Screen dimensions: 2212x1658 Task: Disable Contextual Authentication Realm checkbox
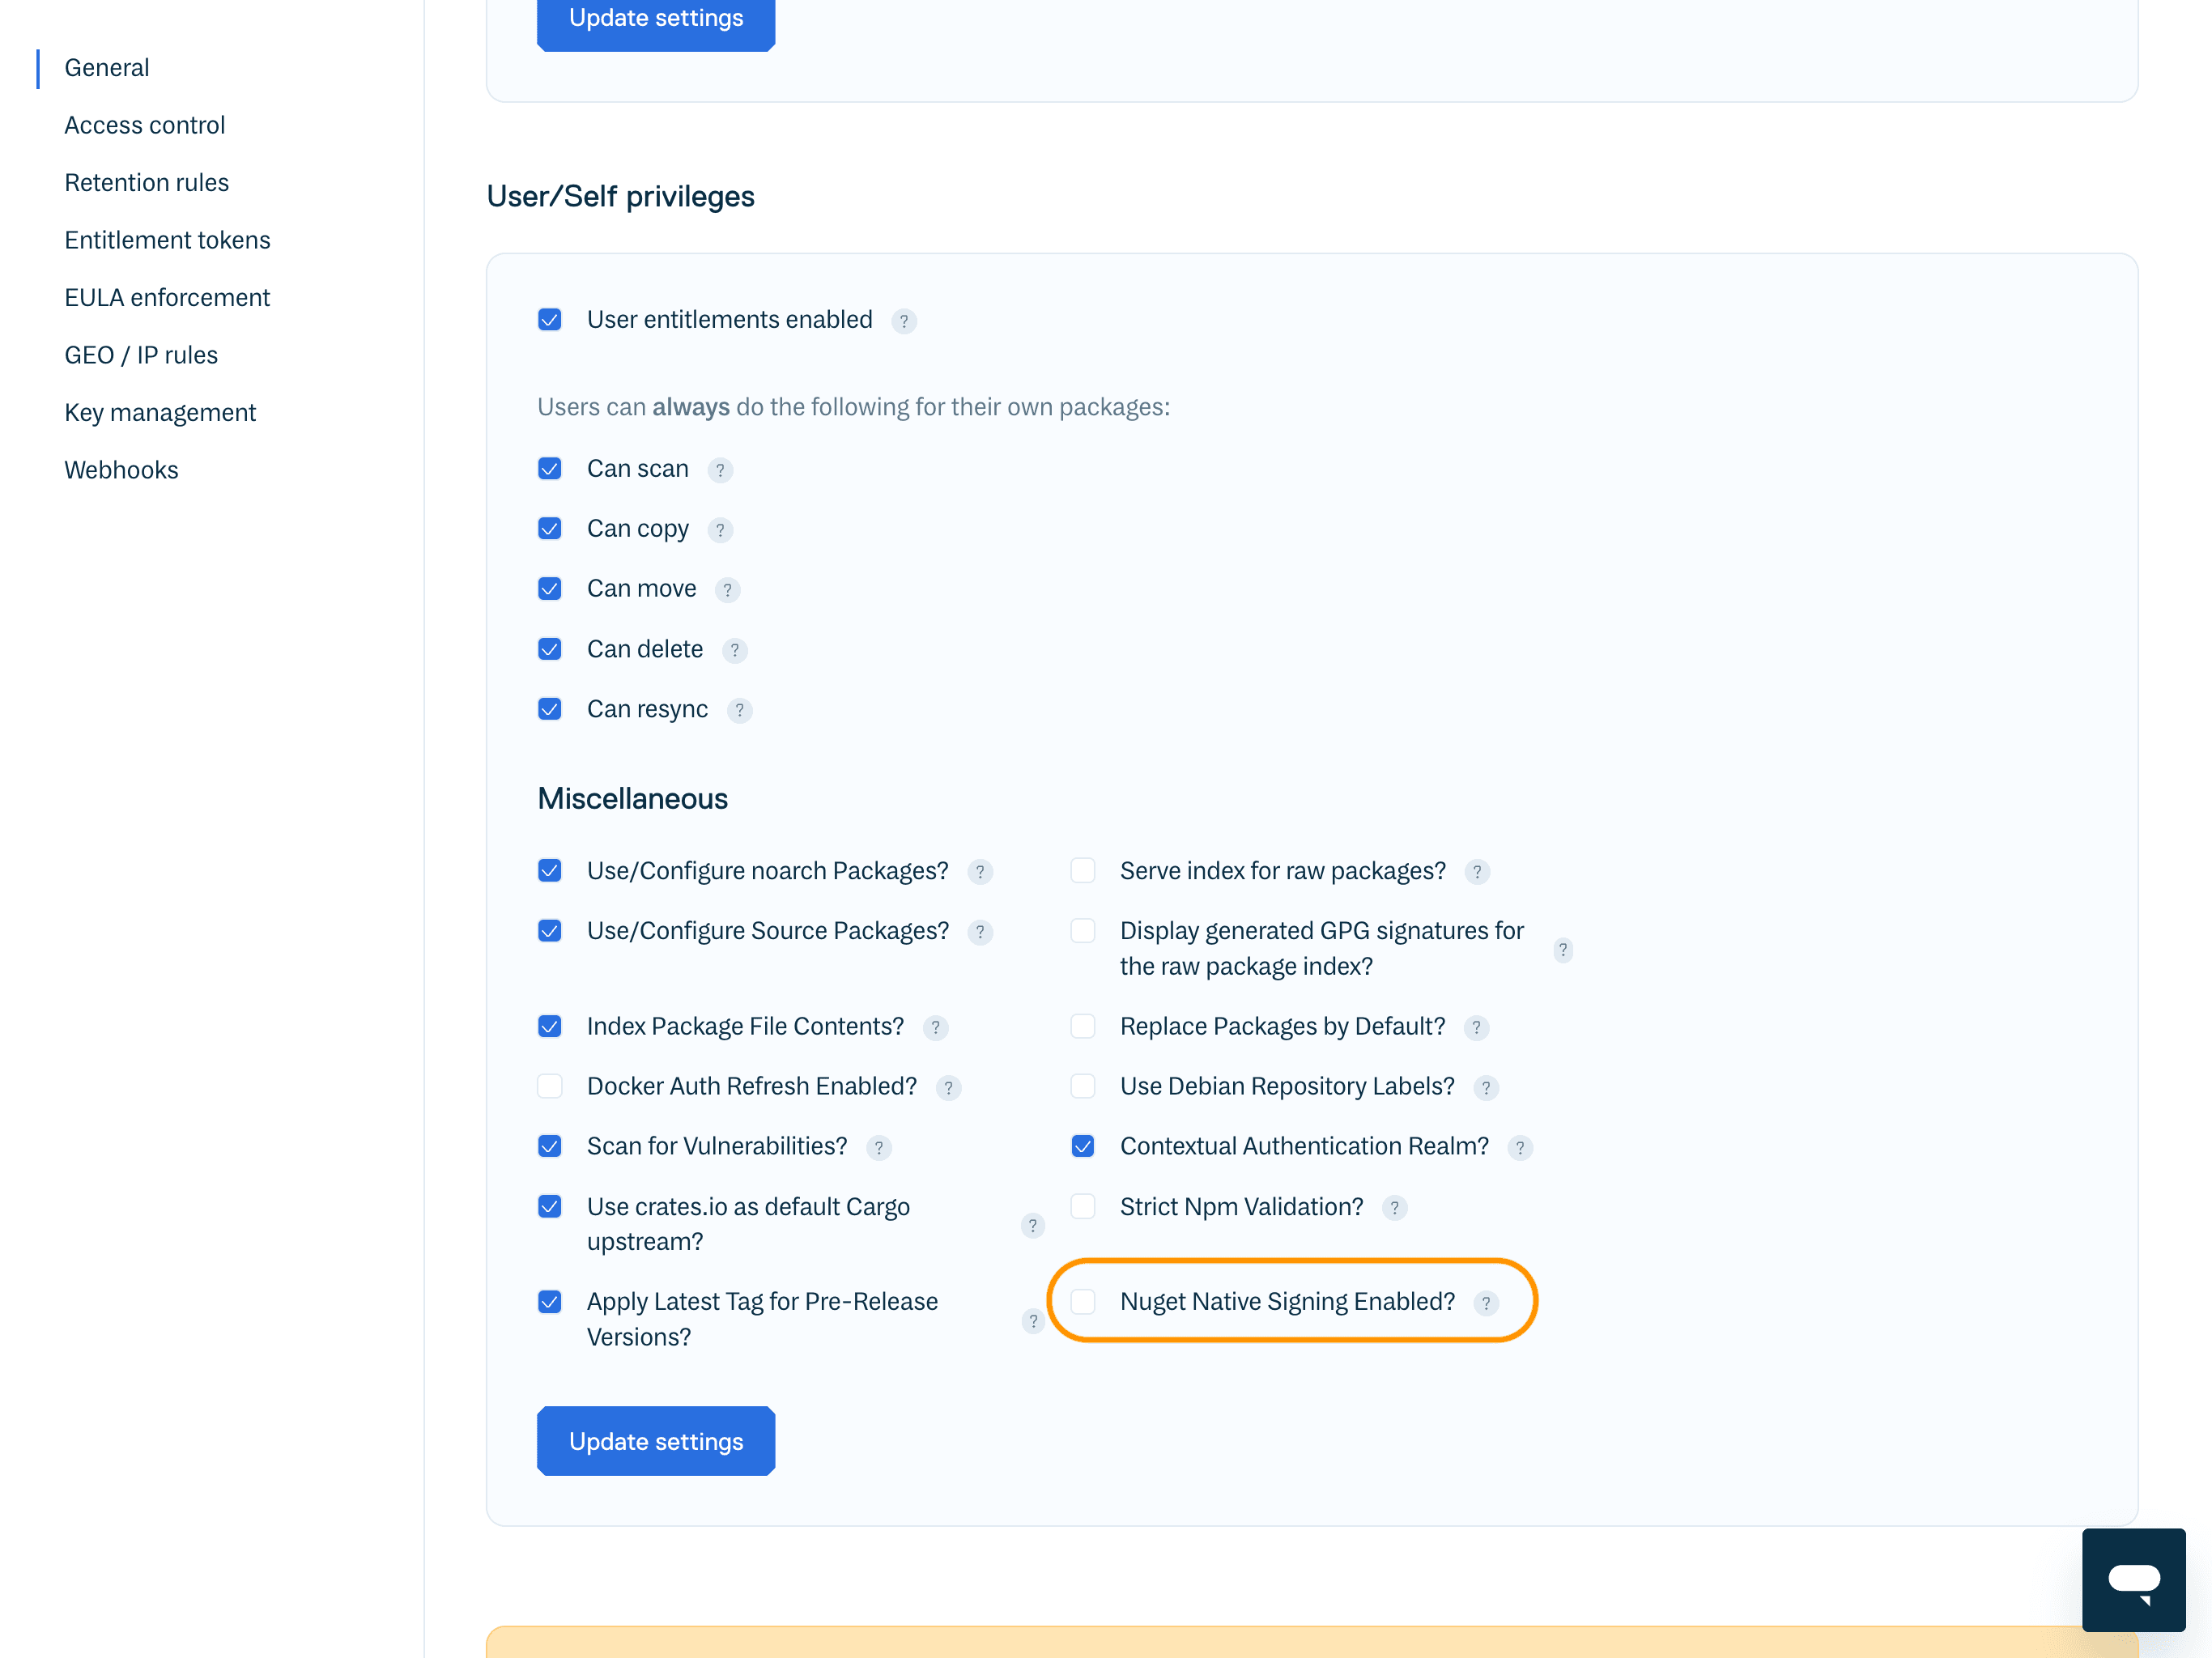[1083, 1147]
